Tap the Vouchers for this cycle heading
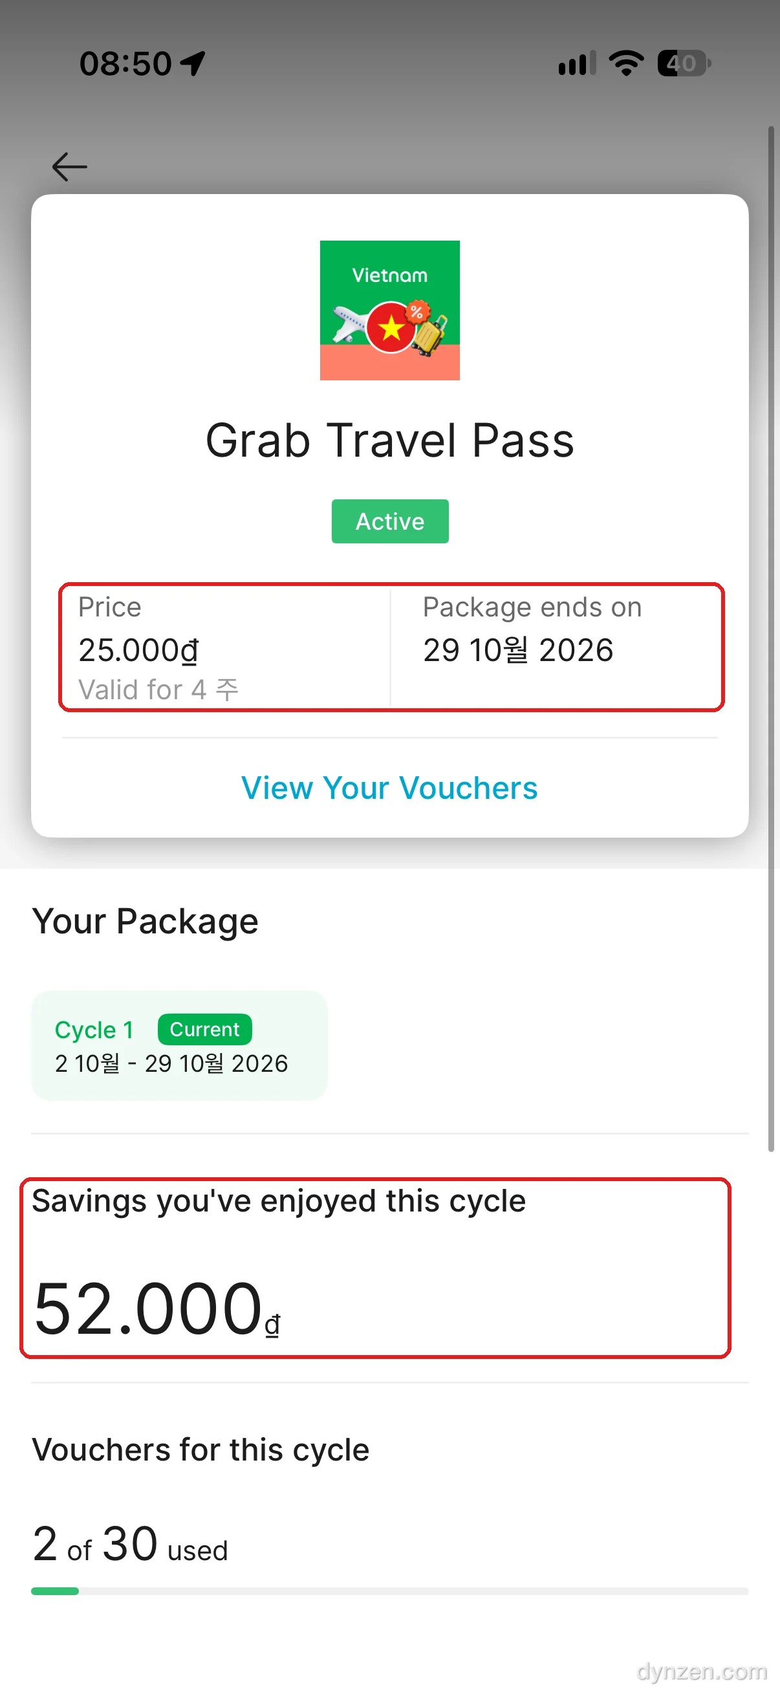The height and width of the screenshot is (1696, 780). pyautogui.click(x=200, y=1450)
